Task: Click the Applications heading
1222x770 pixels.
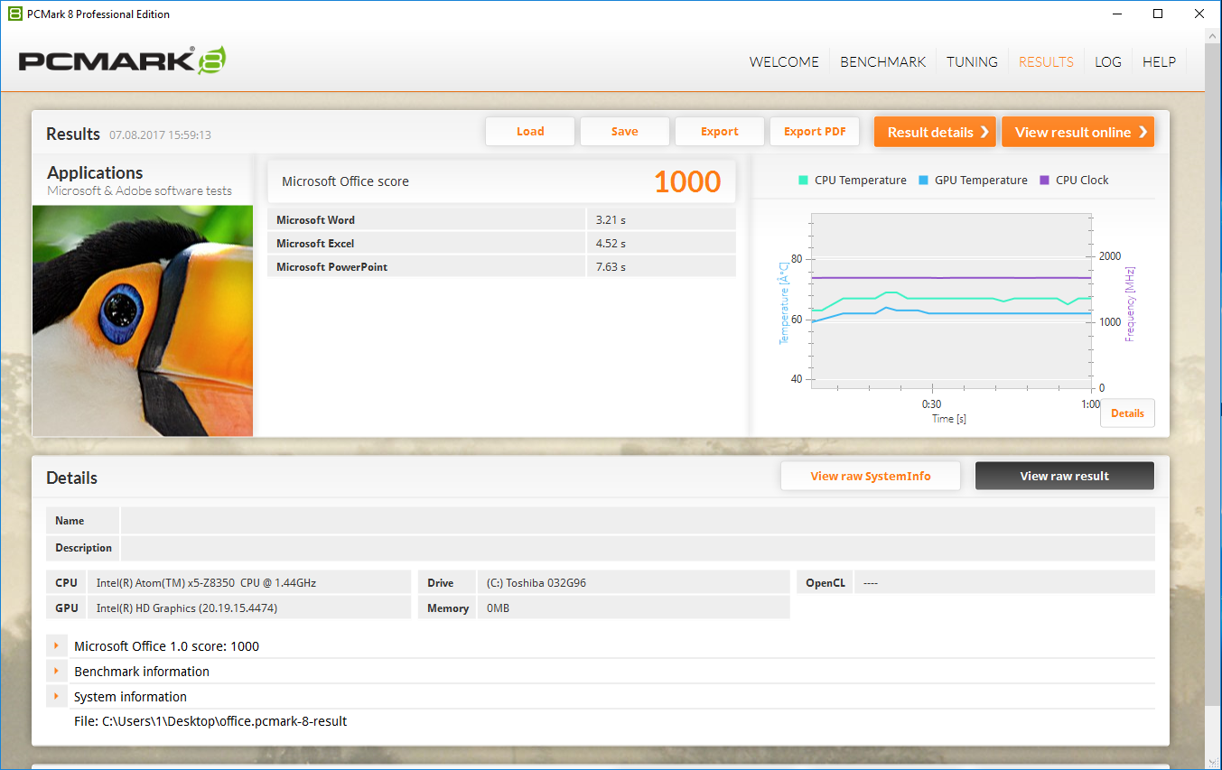Action: (x=95, y=172)
